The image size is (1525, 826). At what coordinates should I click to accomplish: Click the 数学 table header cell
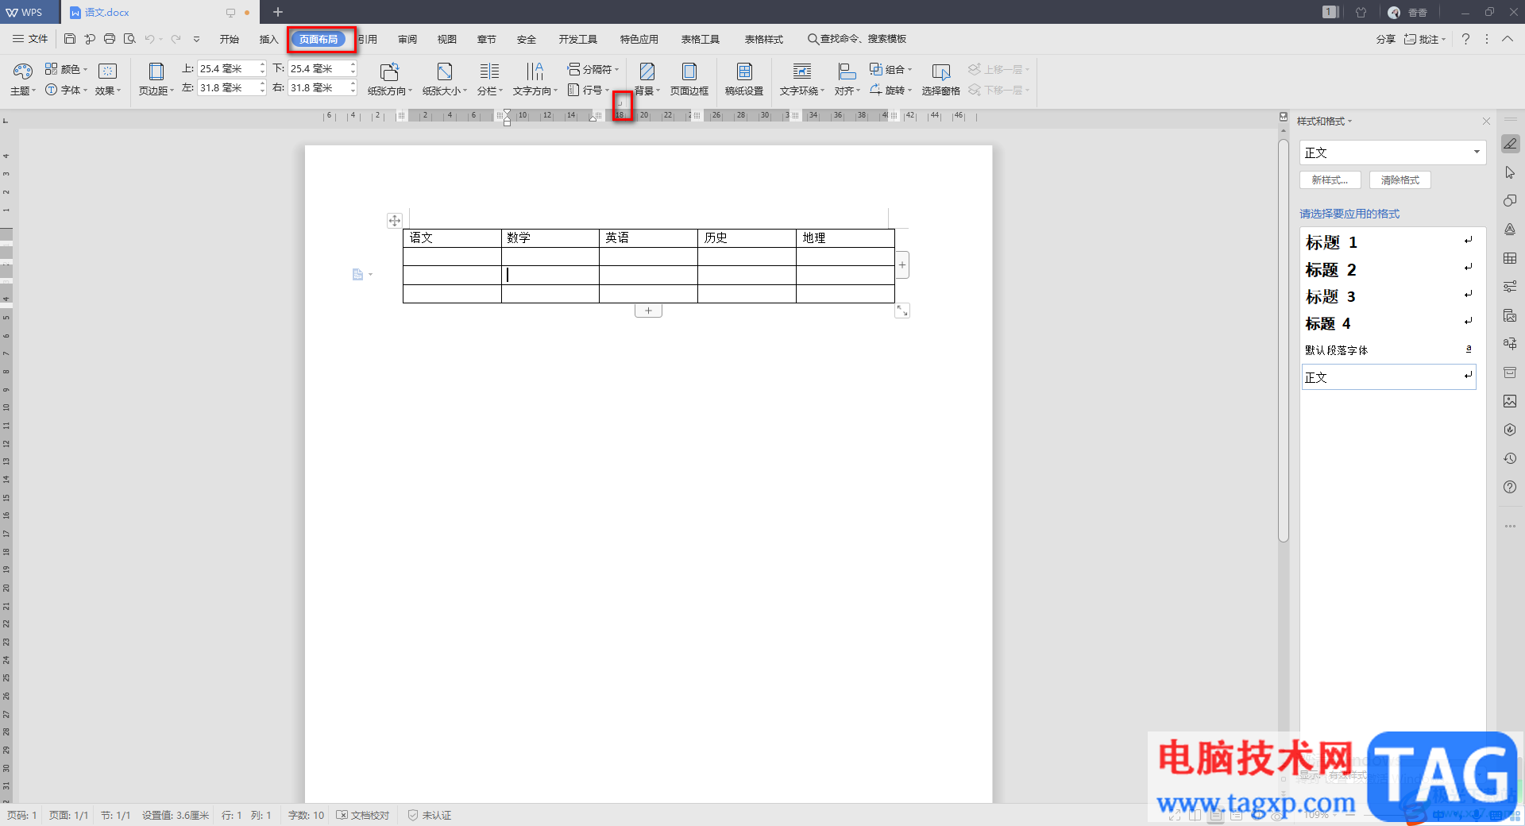coord(550,237)
